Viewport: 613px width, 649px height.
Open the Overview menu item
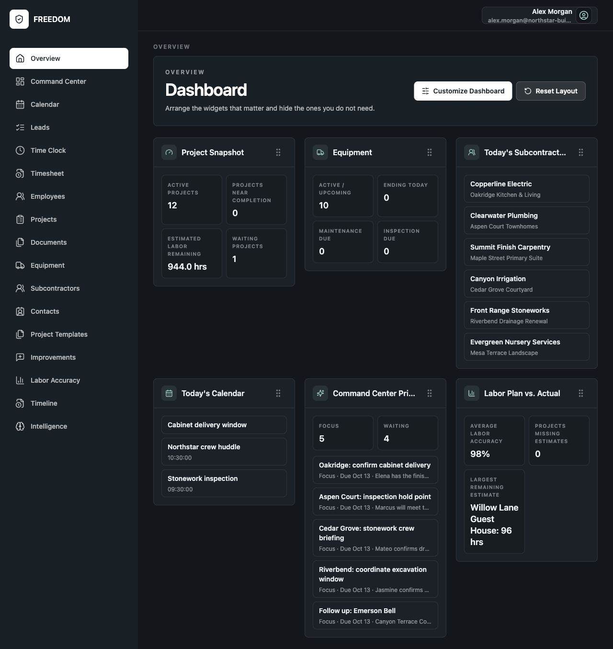(x=69, y=58)
